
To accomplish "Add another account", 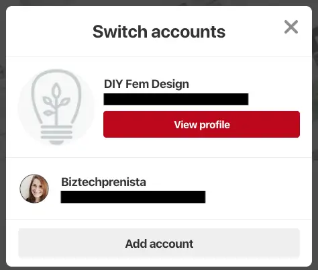I will tap(159, 243).
